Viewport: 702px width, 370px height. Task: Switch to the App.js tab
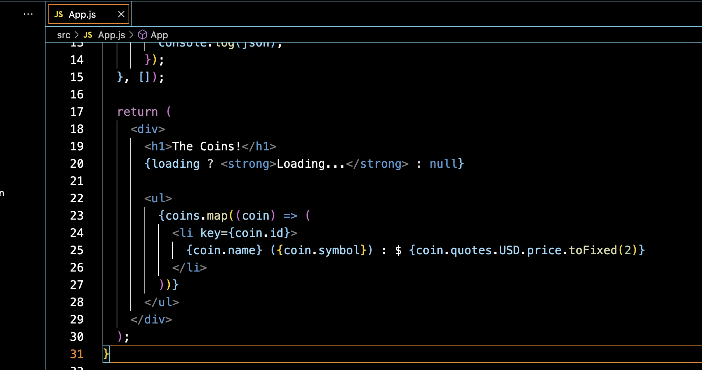tap(82, 14)
